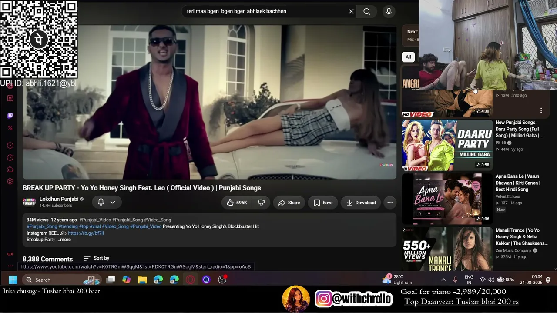The width and height of the screenshot is (557, 313).
Task: Save the video to a playlist
Action: pyautogui.click(x=323, y=203)
